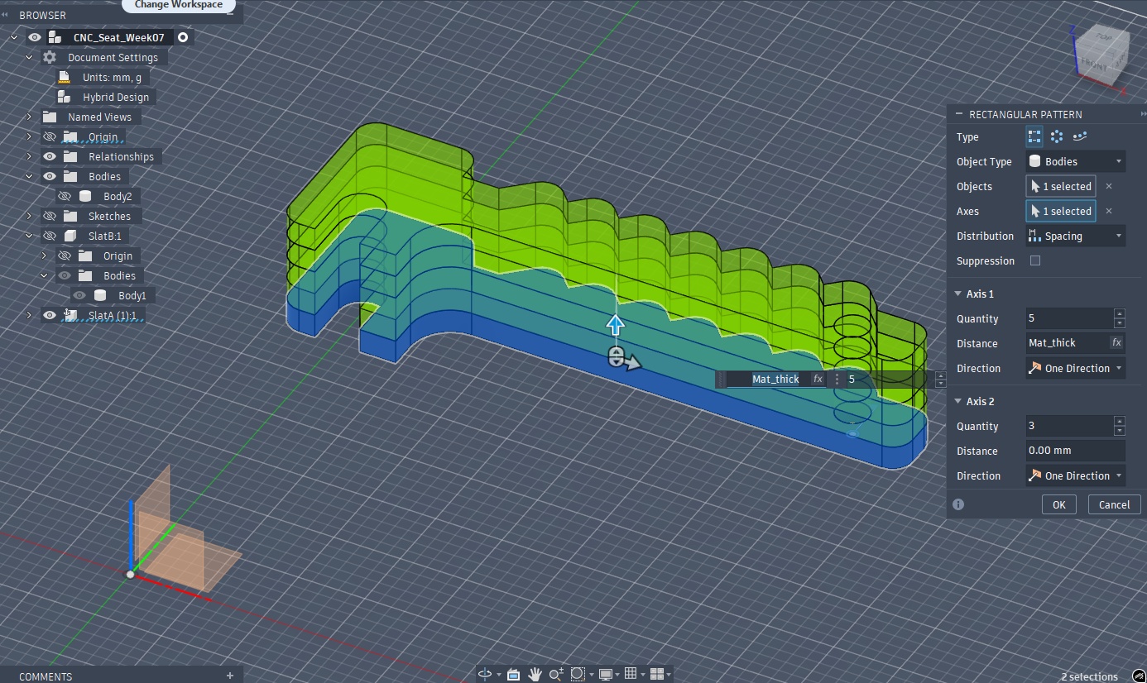Screen dimensions: 1147x683
Task: Open Axis 1 Direction dropdown
Action: coord(1076,368)
